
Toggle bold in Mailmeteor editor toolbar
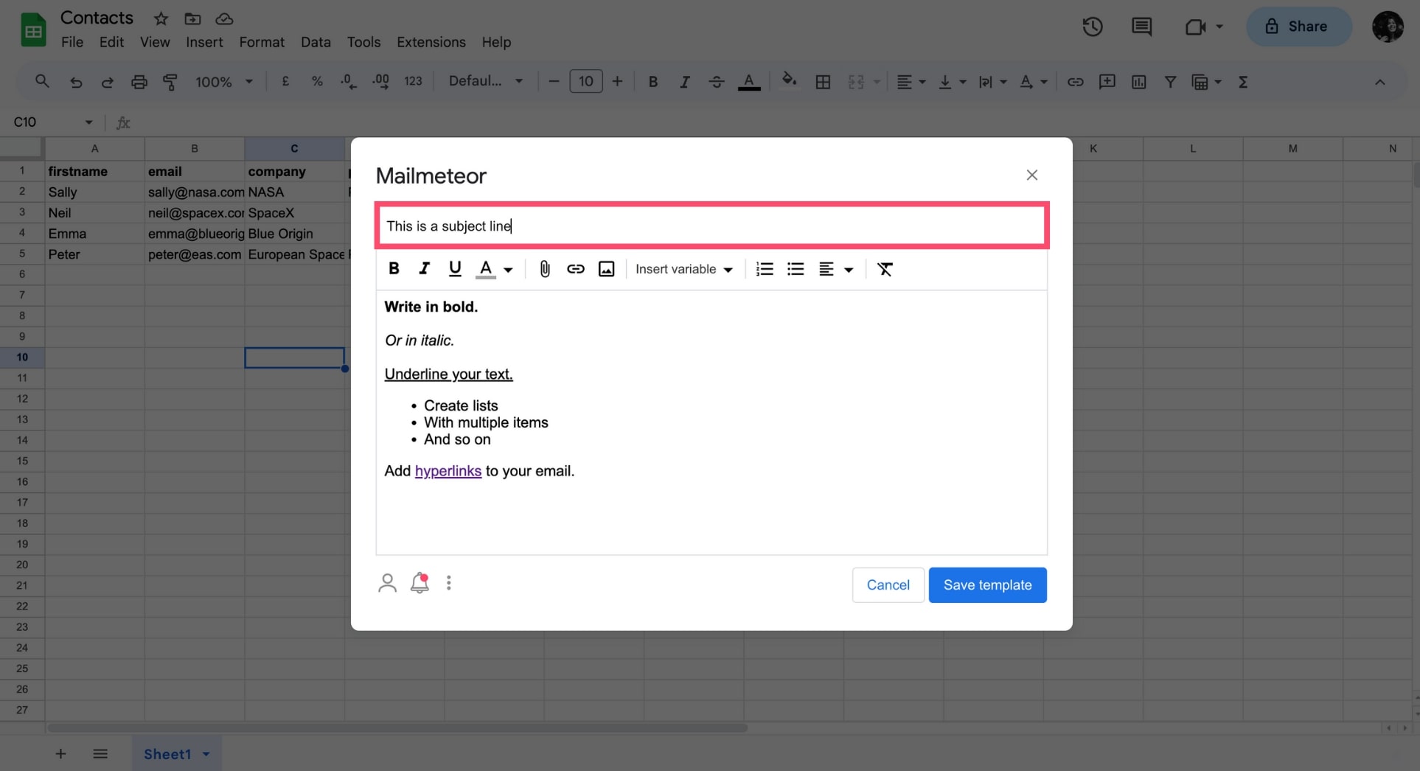(x=394, y=269)
